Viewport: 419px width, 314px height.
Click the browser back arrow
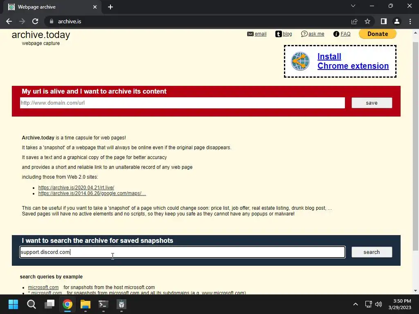(x=9, y=21)
